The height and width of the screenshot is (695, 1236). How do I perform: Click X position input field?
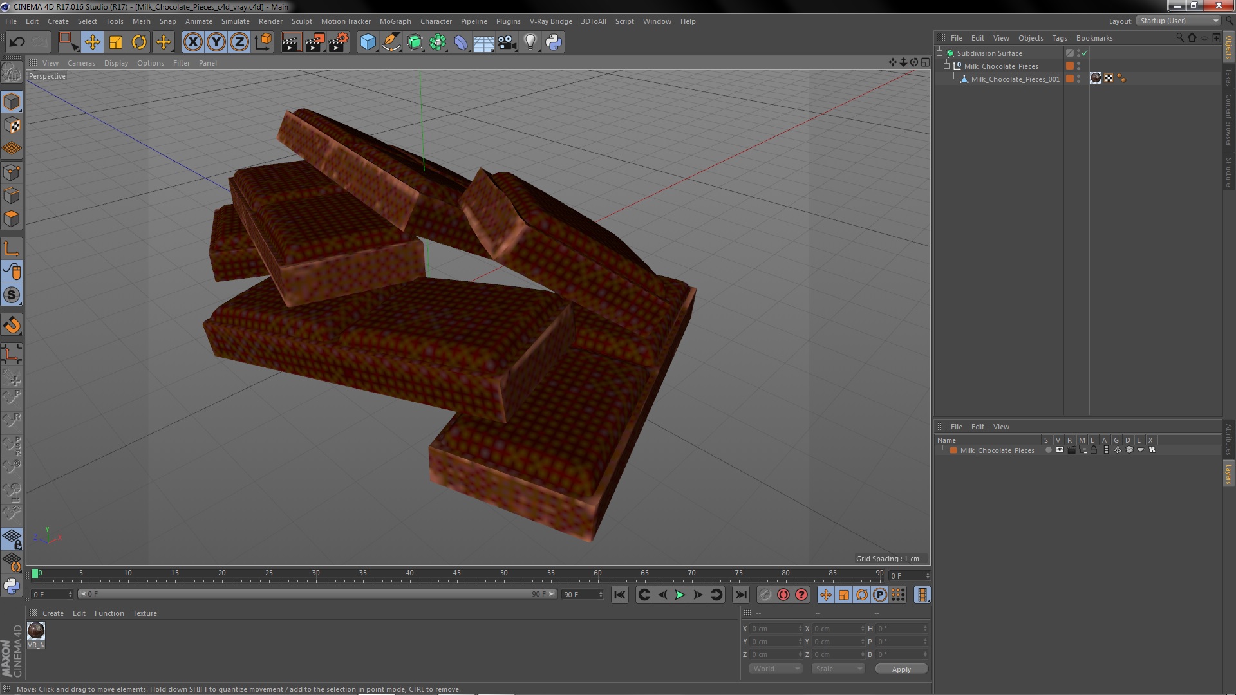click(776, 629)
